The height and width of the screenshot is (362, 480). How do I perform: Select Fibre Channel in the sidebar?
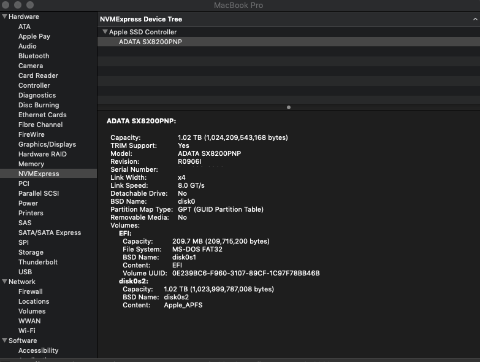(40, 125)
